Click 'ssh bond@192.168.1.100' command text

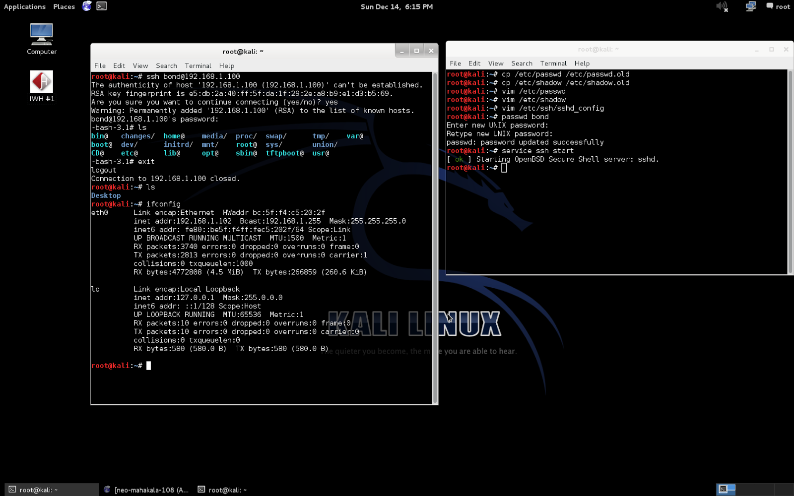193,76
